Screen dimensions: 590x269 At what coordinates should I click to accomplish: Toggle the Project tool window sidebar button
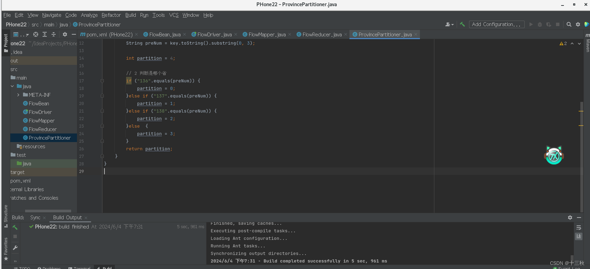tap(5, 43)
